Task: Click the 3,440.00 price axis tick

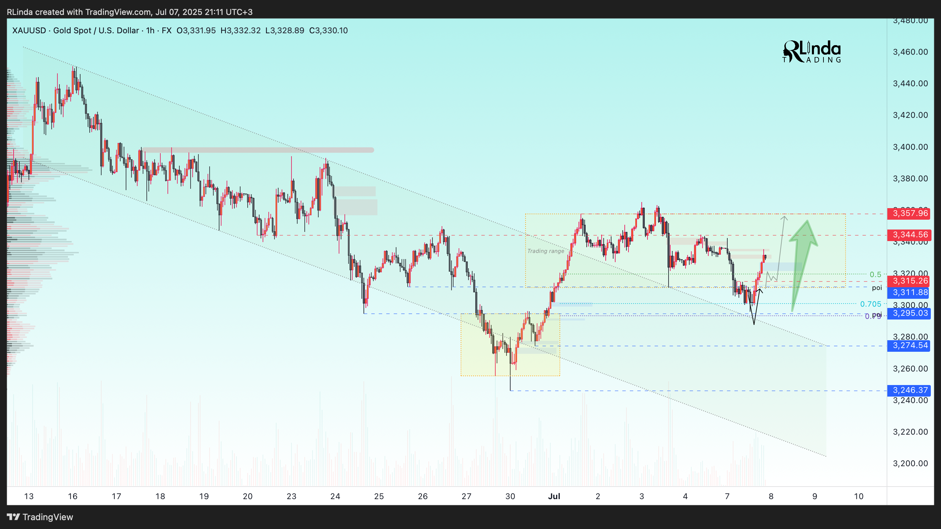Action: click(x=910, y=84)
